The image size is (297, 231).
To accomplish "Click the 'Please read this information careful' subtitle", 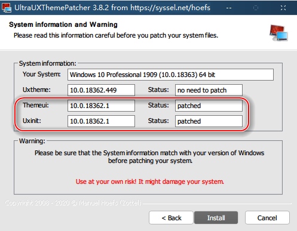I will (x=116, y=35).
